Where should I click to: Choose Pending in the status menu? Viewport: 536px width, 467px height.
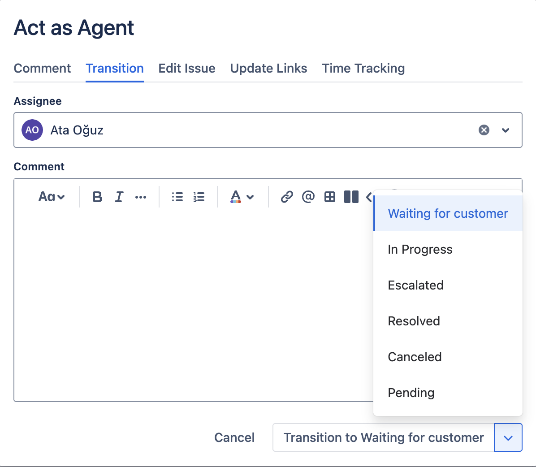(448, 393)
